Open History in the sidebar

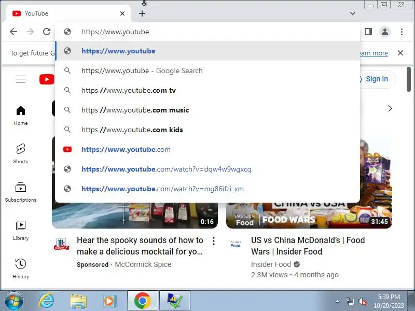(21, 269)
